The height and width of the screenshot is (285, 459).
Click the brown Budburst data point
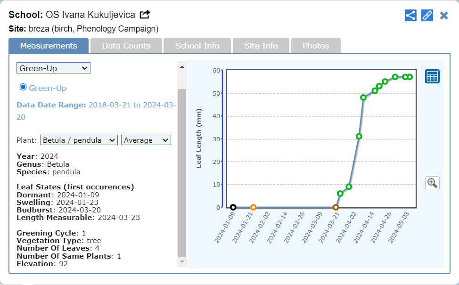[x=336, y=207]
